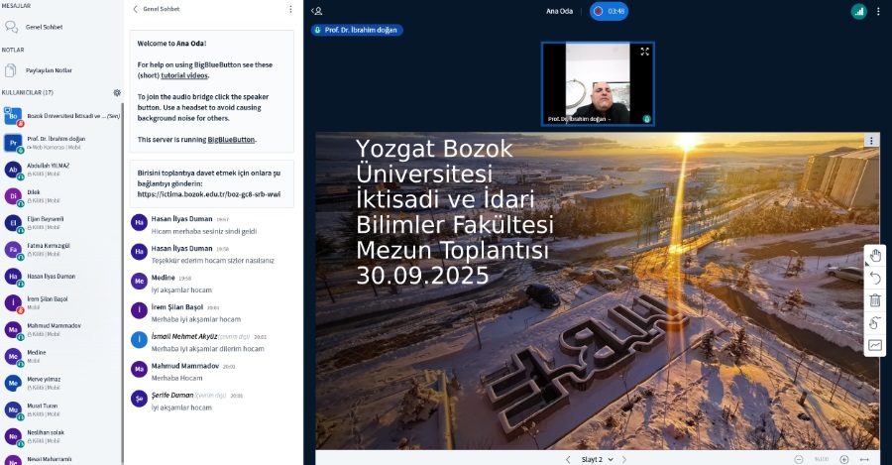Open Paylaşılan Notlar shared notes
Viewport: 892px width, 465px height.
50,70
